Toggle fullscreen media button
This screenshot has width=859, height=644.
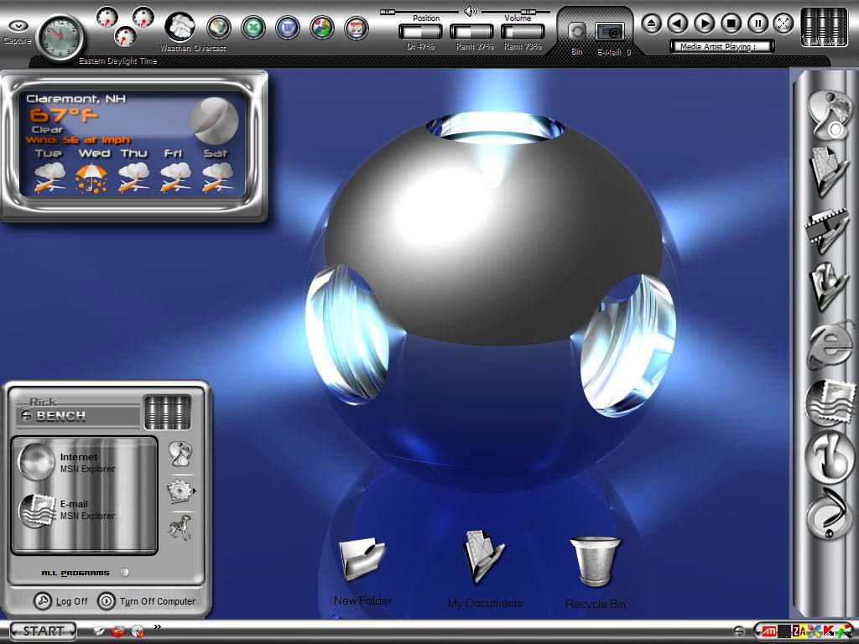tap(784, 23)
